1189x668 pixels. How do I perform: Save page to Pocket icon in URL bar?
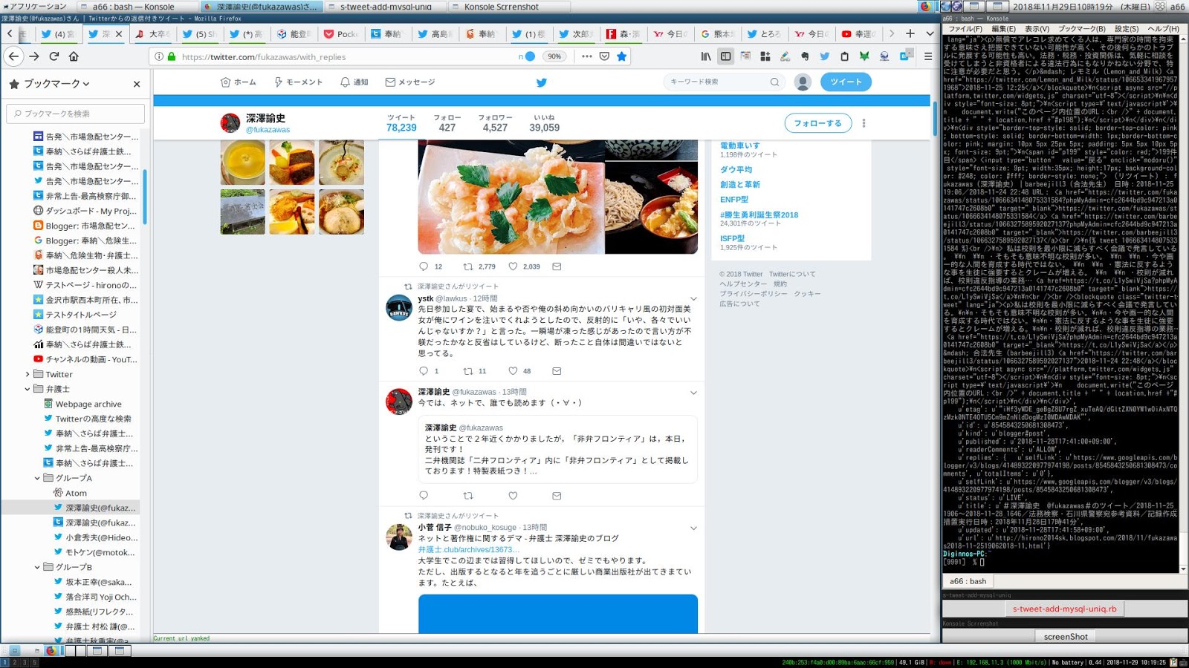pos(604,56)
